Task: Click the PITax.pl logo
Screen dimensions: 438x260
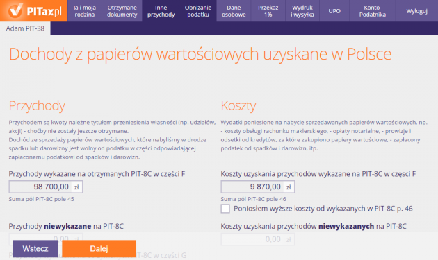Action: click(33, 11)
